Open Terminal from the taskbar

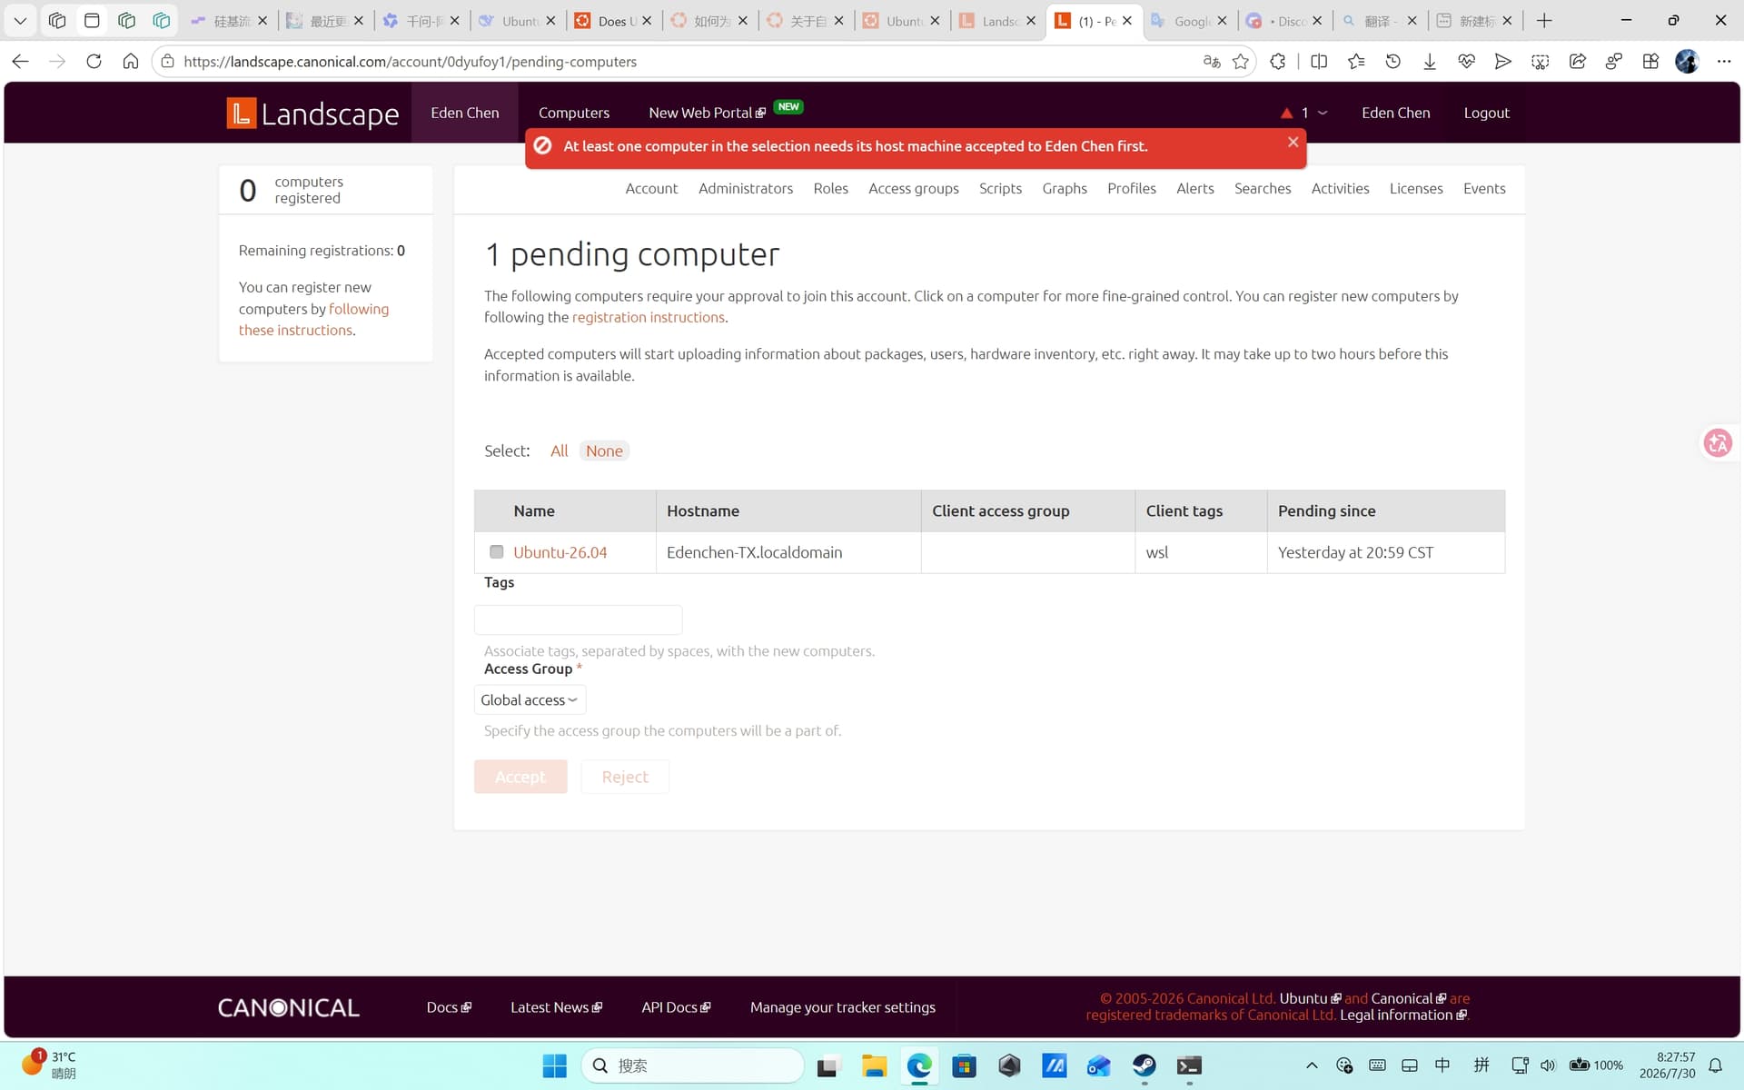click(x=1189, y=1065)
